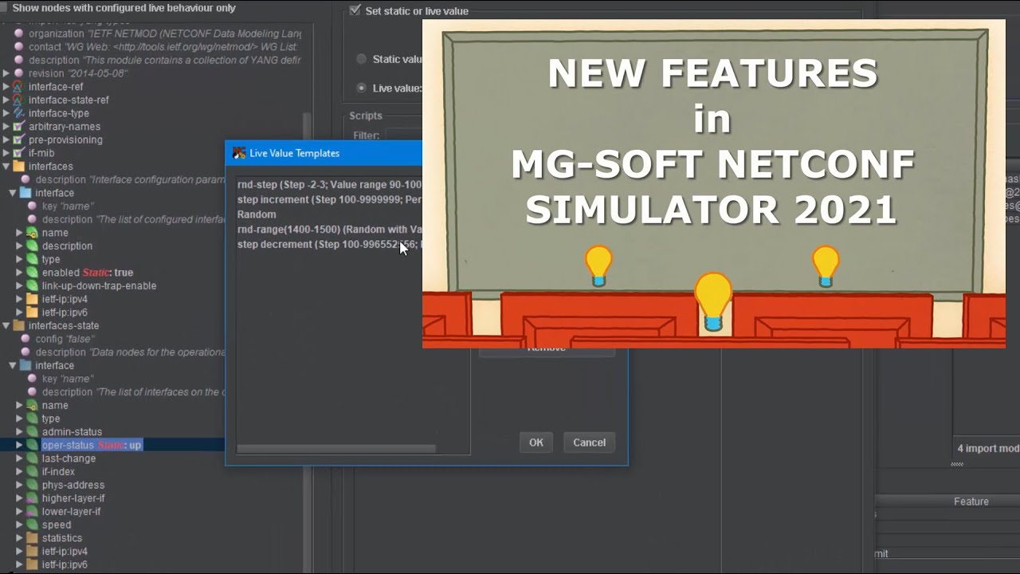Select the step decrement template entry
The height and width of the screenshot is (574, 1020).
click(x=329, y=244)
